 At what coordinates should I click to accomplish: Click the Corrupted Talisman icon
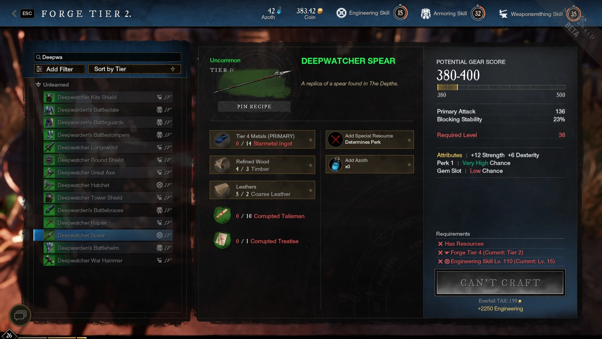[222, 215]
